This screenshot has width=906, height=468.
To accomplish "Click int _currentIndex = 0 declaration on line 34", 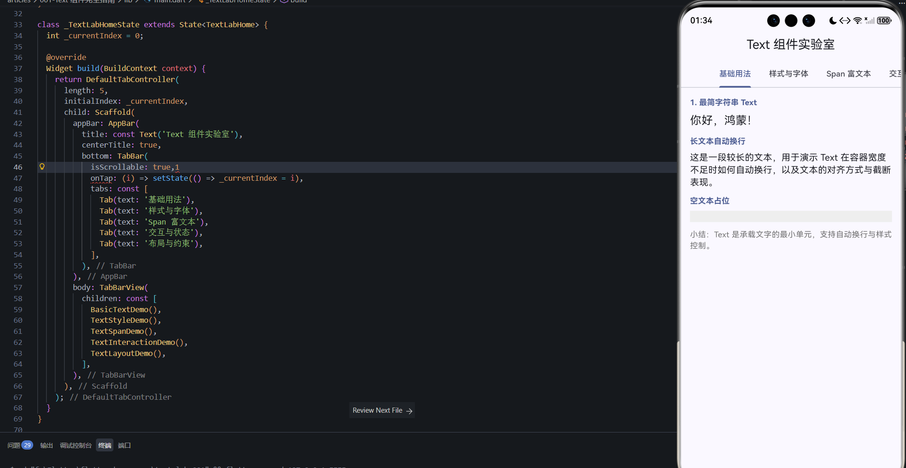I will (95, 36).
